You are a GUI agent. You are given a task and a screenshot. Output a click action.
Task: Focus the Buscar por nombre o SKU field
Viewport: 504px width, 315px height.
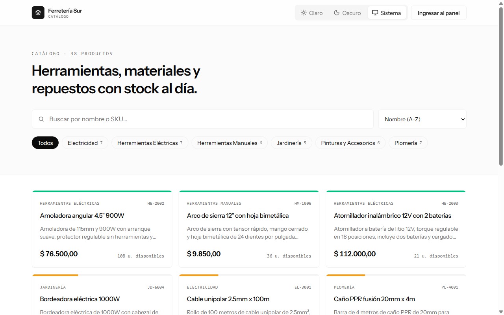pos(203,119)
